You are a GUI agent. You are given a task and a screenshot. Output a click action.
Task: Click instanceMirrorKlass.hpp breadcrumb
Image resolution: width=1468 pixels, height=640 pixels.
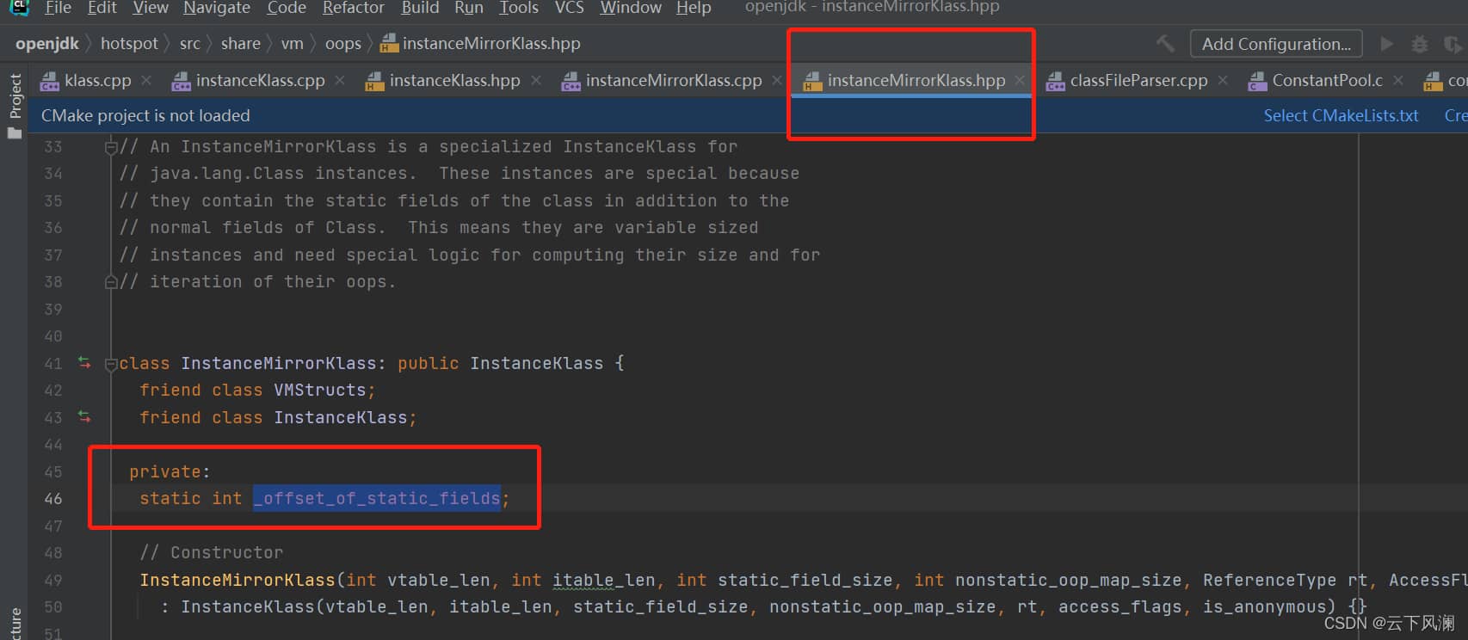point(481,43)
